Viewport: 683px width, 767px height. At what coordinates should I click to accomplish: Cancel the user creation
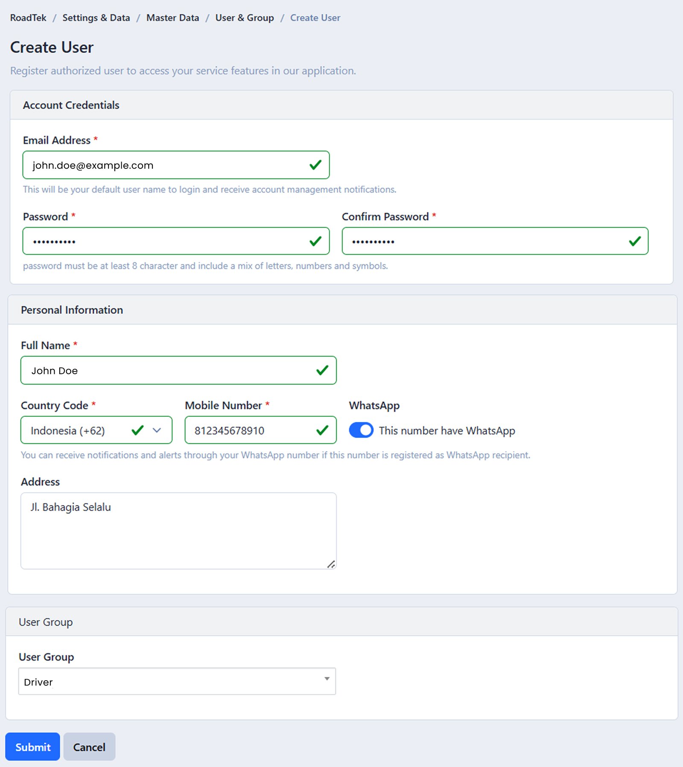pos(89,747)
